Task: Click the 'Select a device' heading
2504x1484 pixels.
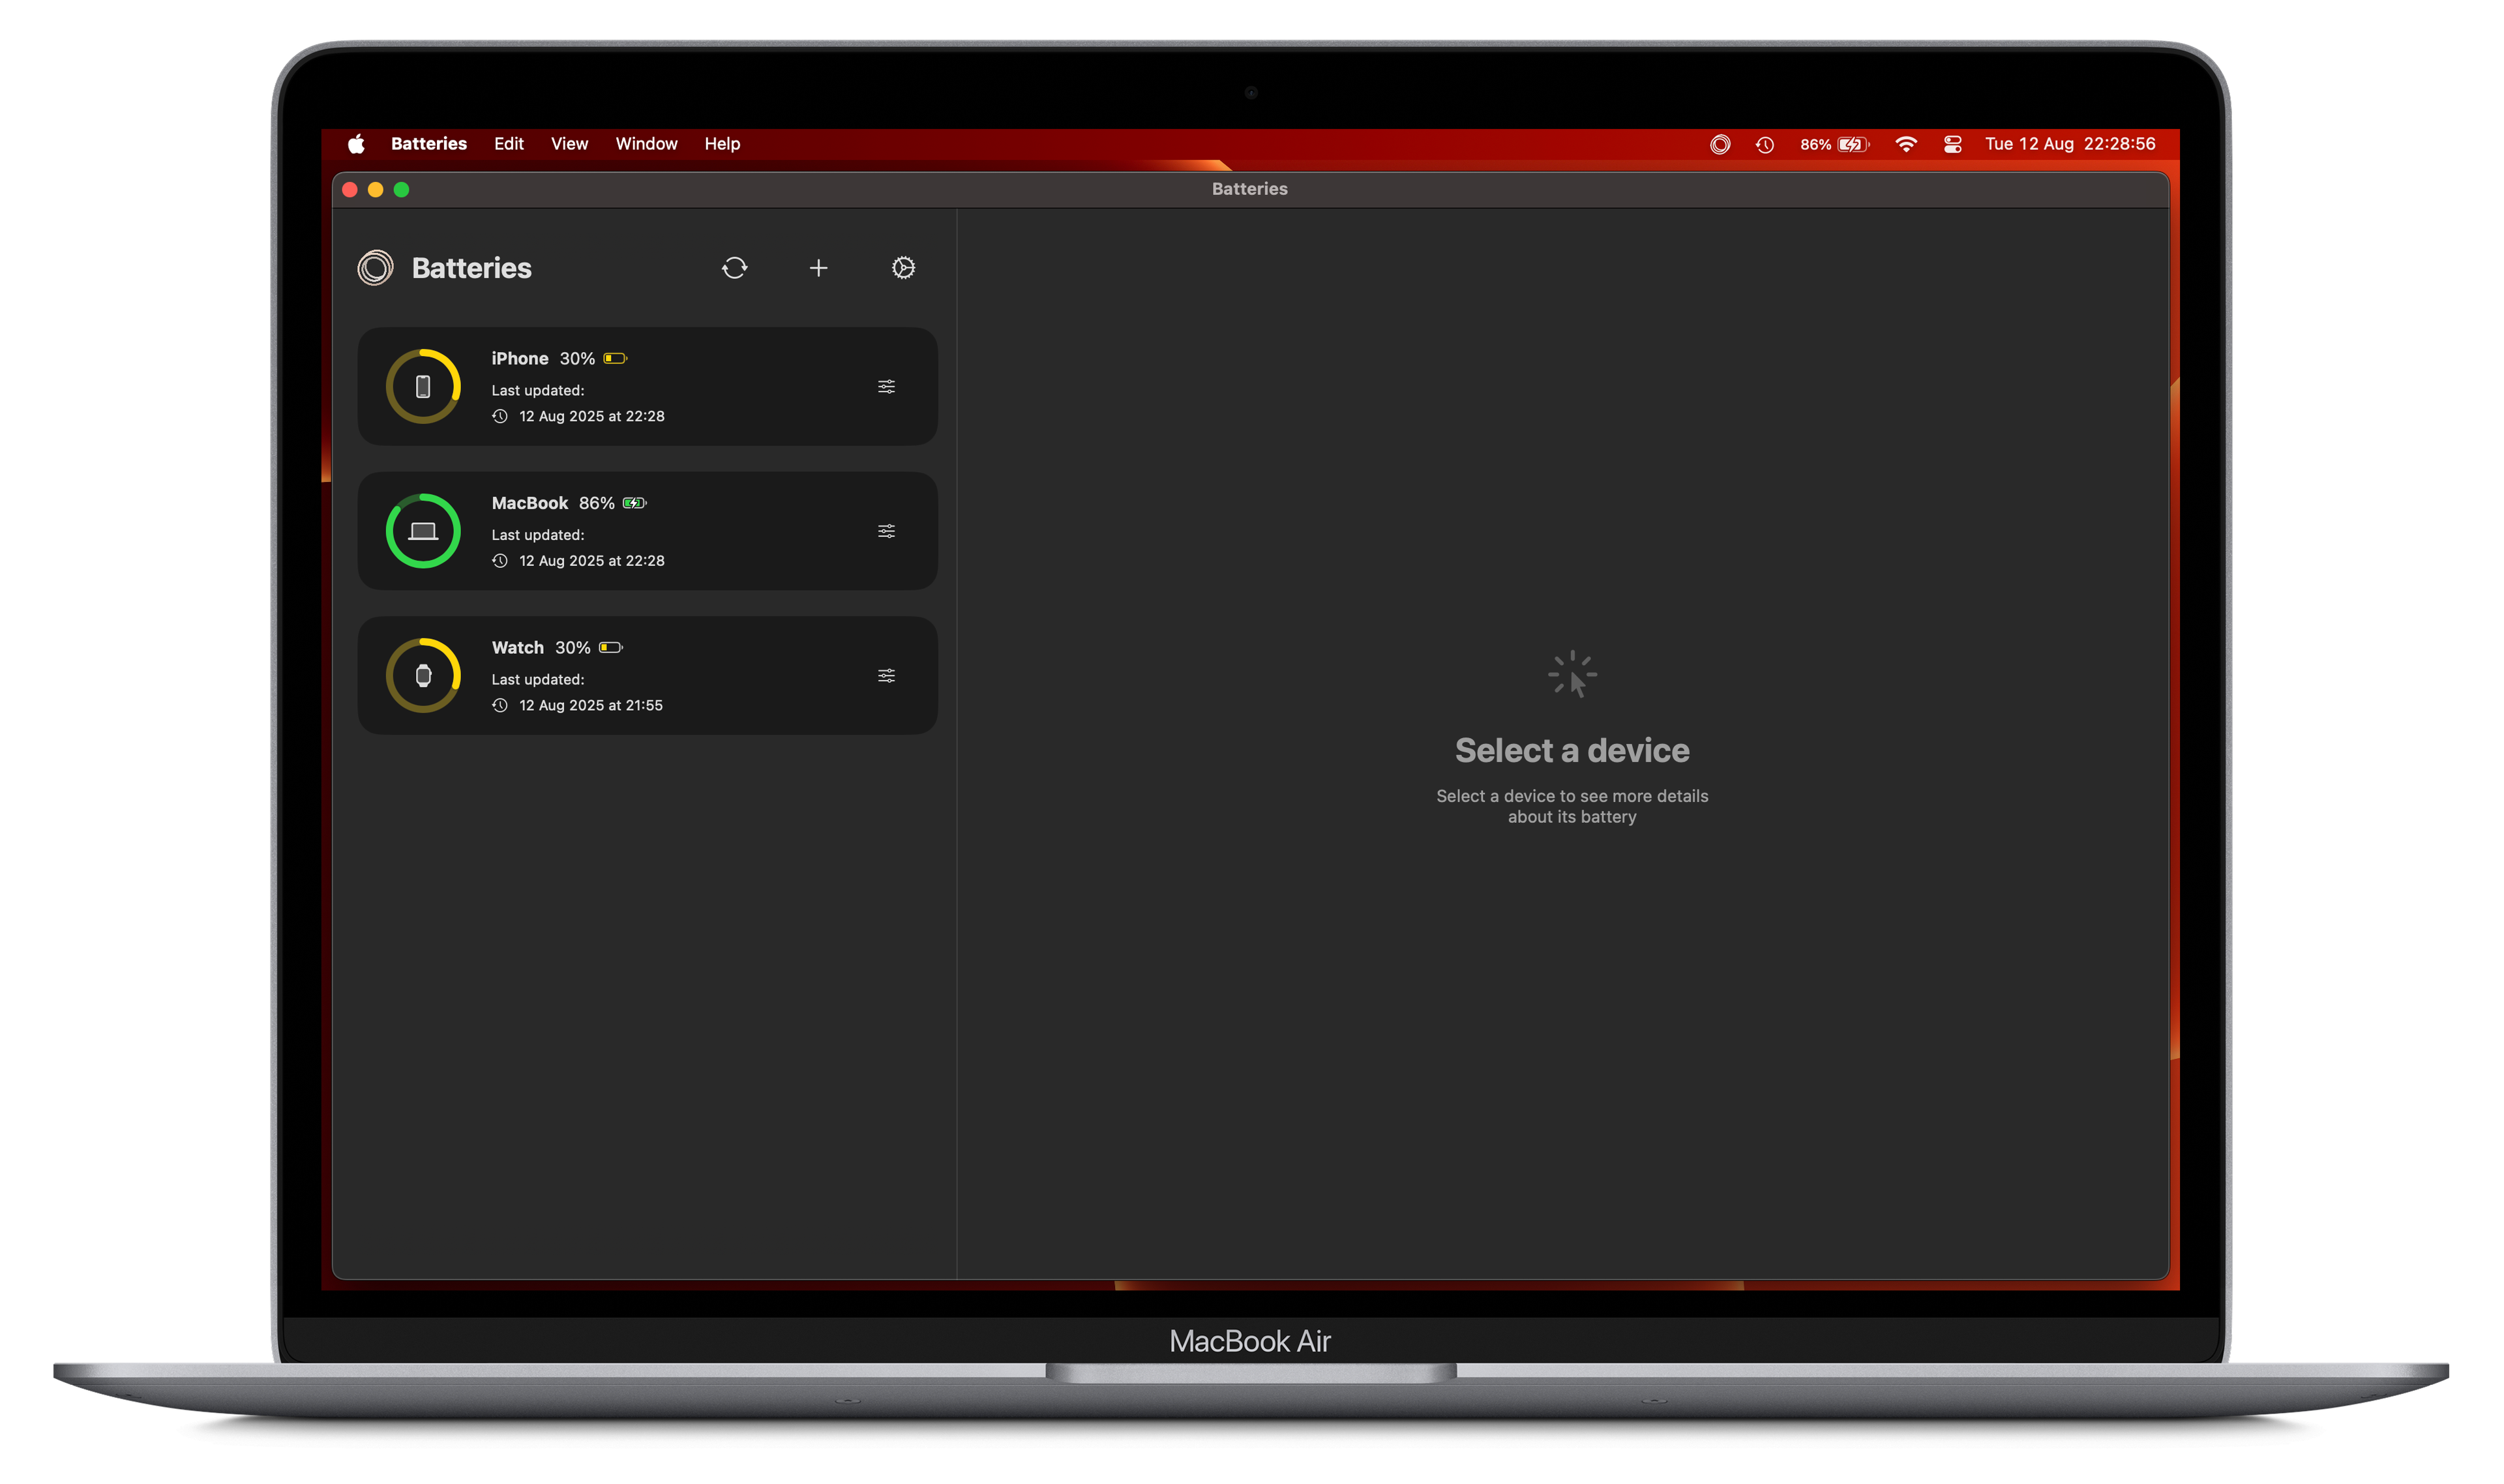Action: point(1572,750)
